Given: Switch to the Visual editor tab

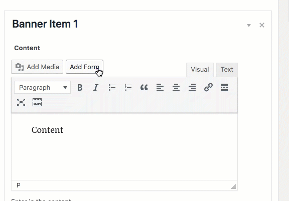Looking at the screenshot, I should [200, 70].
